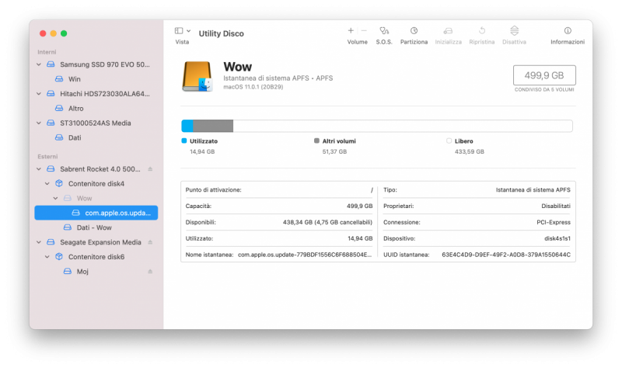This screenshot has height=368, width=622.
Task: Eject the Sabrent Rocket disk
Action: pos(150,168)
